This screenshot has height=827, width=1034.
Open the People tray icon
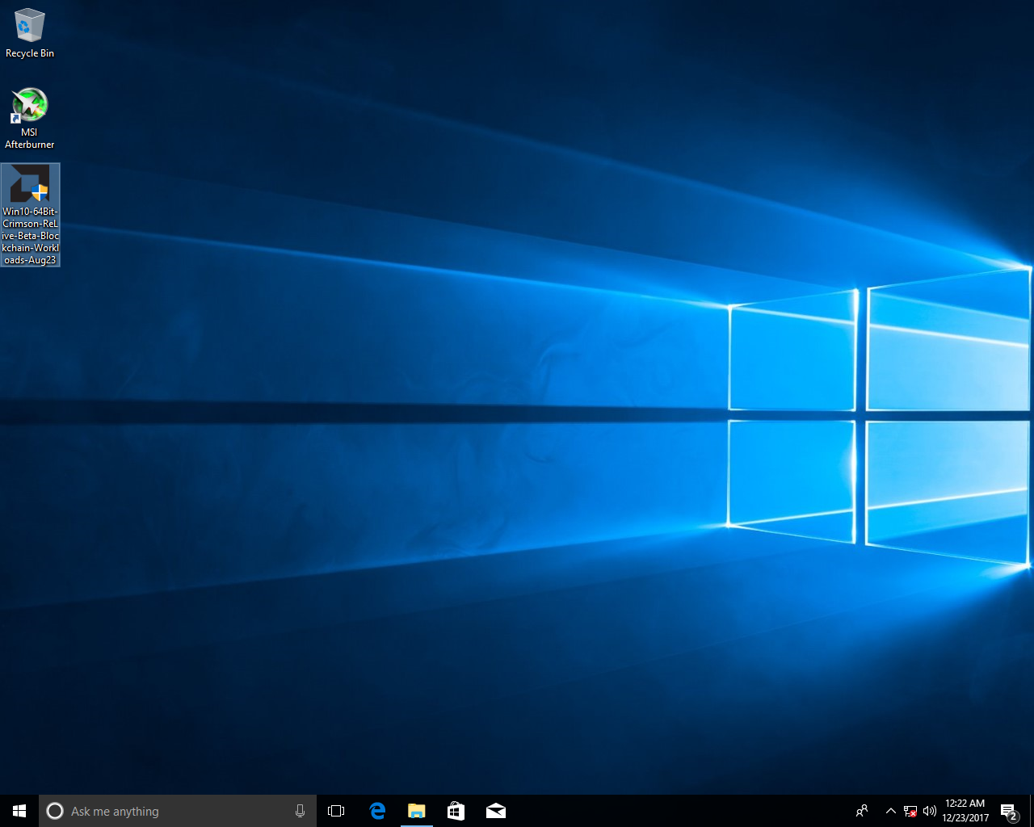862,811
